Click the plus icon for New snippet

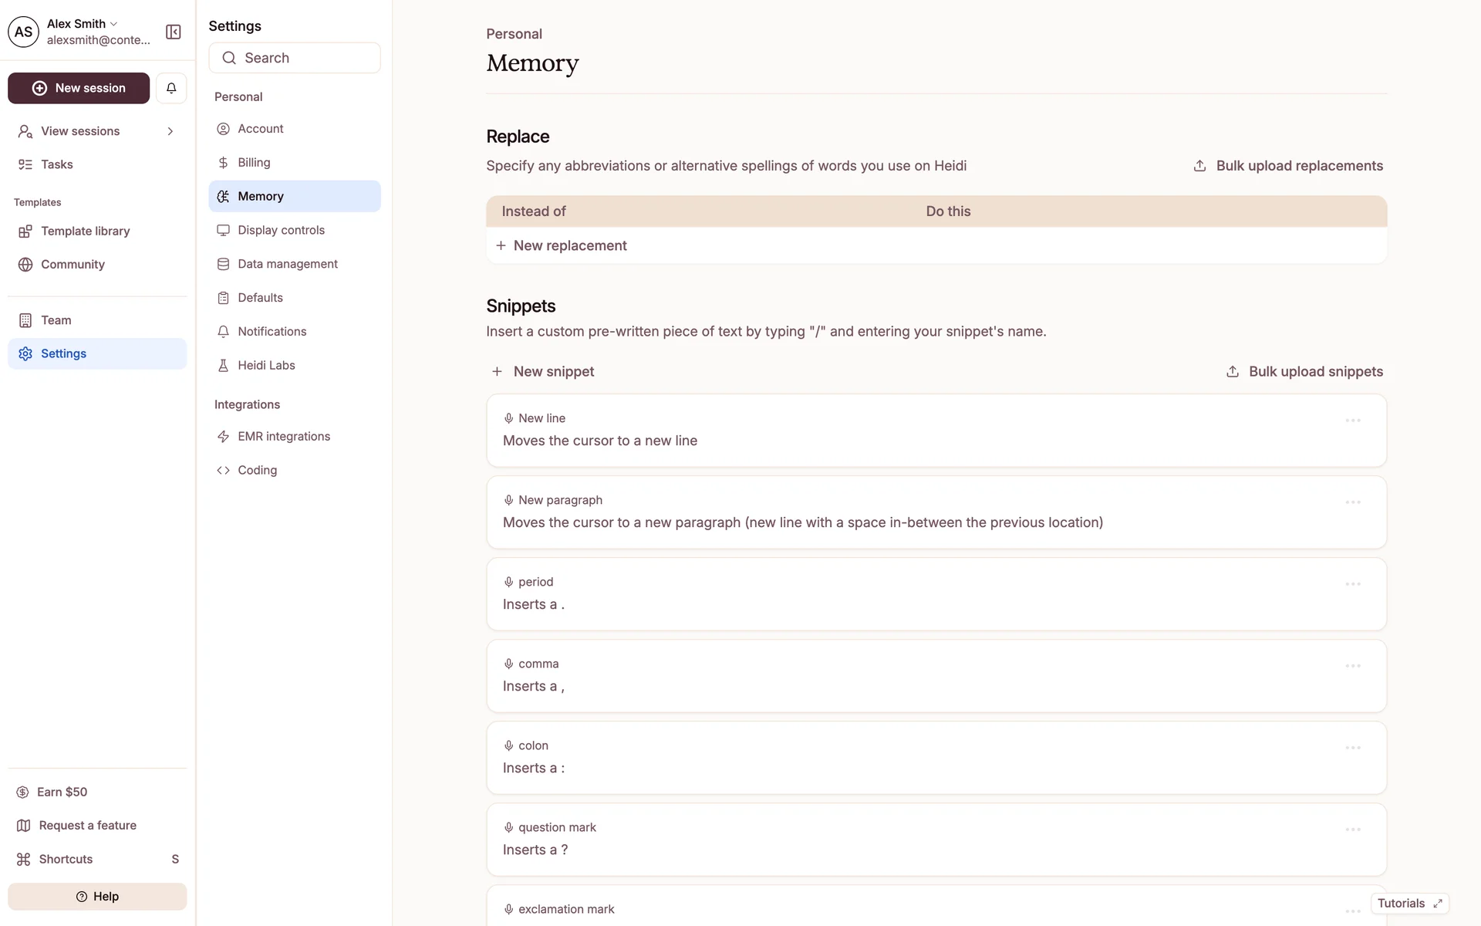498,372
